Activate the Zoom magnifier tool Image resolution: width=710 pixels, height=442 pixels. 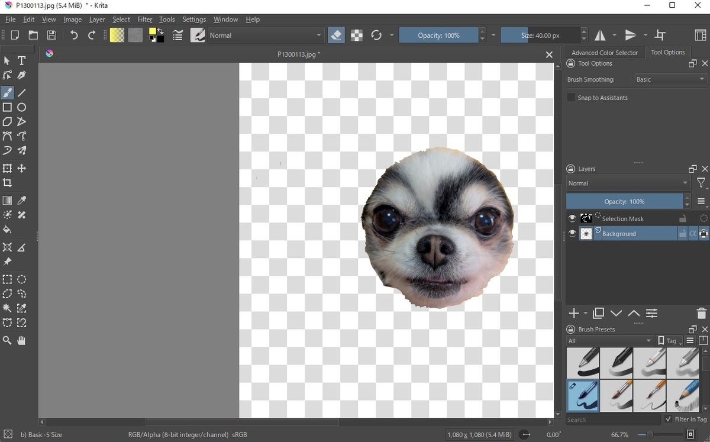click(x=7, y=340)
